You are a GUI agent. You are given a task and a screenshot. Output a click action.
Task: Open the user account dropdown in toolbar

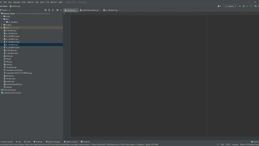(x=219, y=6)
